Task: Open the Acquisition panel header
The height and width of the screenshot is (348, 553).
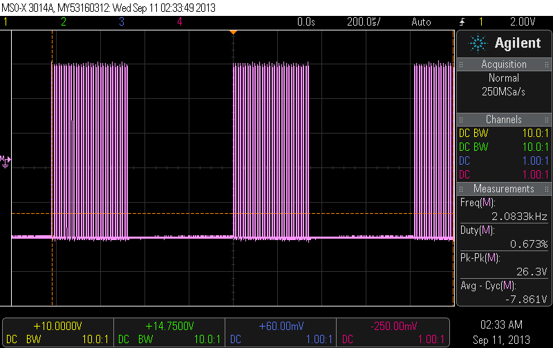Action: point(504,64)
